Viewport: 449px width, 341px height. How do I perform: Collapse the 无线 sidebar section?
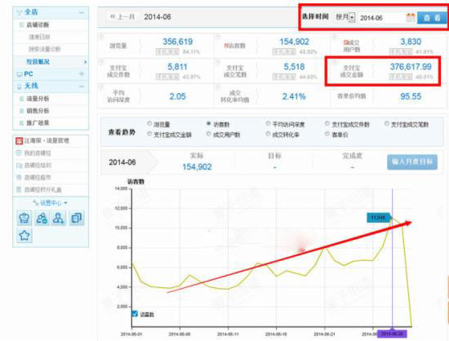pos(82,86)
